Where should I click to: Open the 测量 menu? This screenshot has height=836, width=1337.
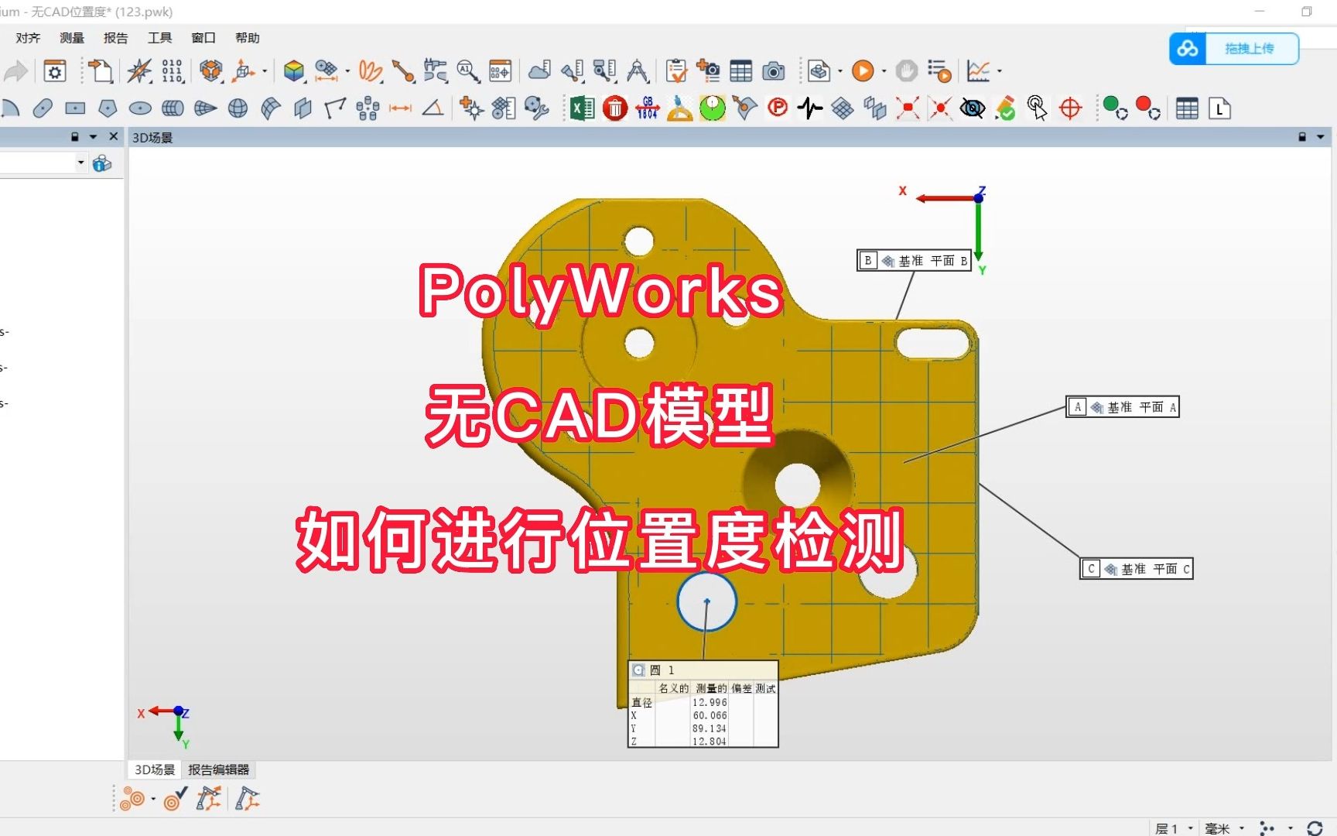pyautogui.click(x=72, y=38)
